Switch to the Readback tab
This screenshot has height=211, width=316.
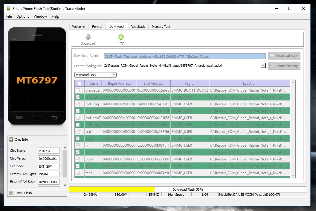coord(138,27)
